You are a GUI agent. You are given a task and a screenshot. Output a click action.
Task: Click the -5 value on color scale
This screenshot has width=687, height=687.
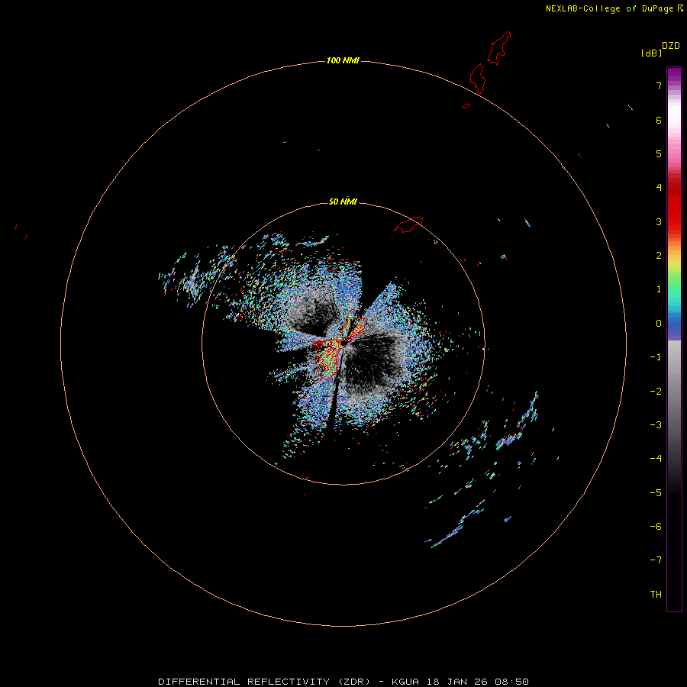[x=656, y=493]
